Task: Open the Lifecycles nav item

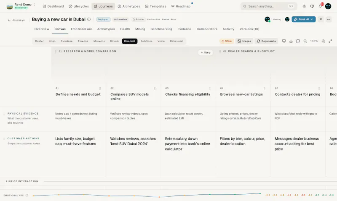Action: [x=79, y=6]
